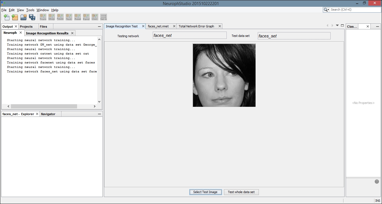Click the 'Training network facenet' output line
Screen dimensions: 382x204
[x=51, y=63]
